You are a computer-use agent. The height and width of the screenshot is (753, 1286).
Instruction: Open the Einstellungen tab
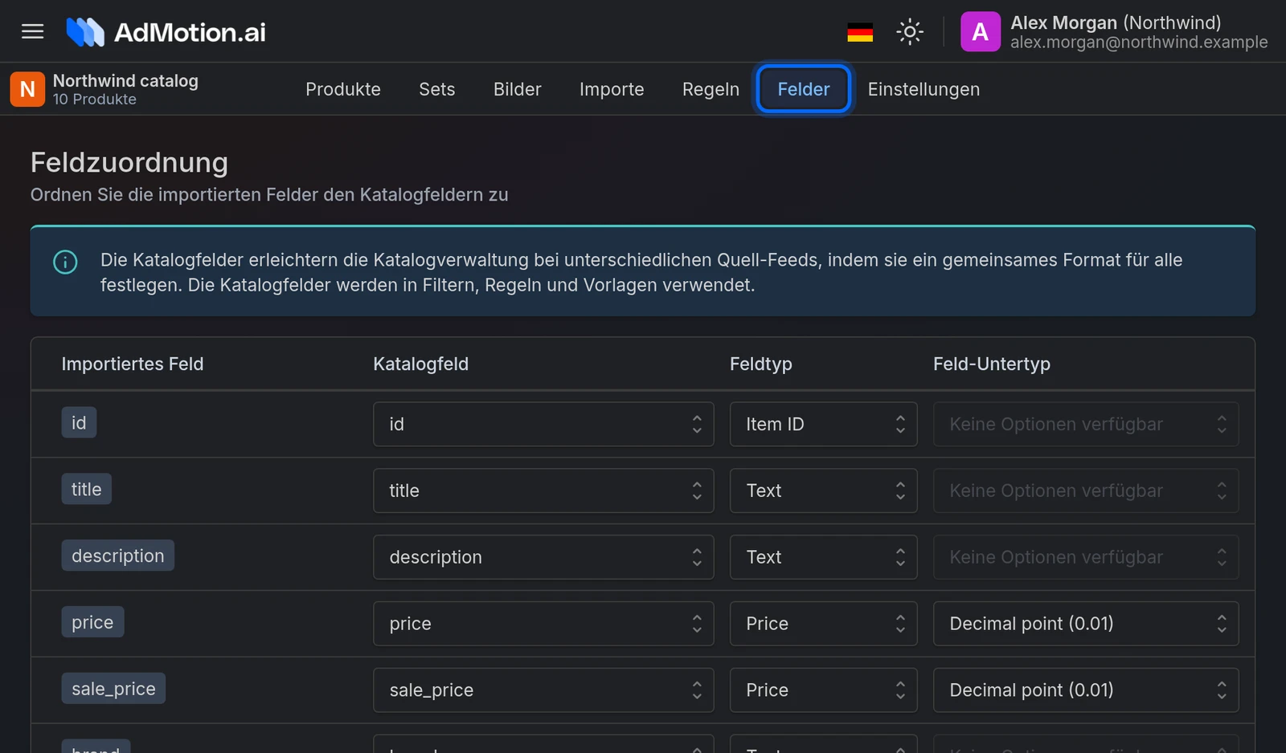coord(924,89)
